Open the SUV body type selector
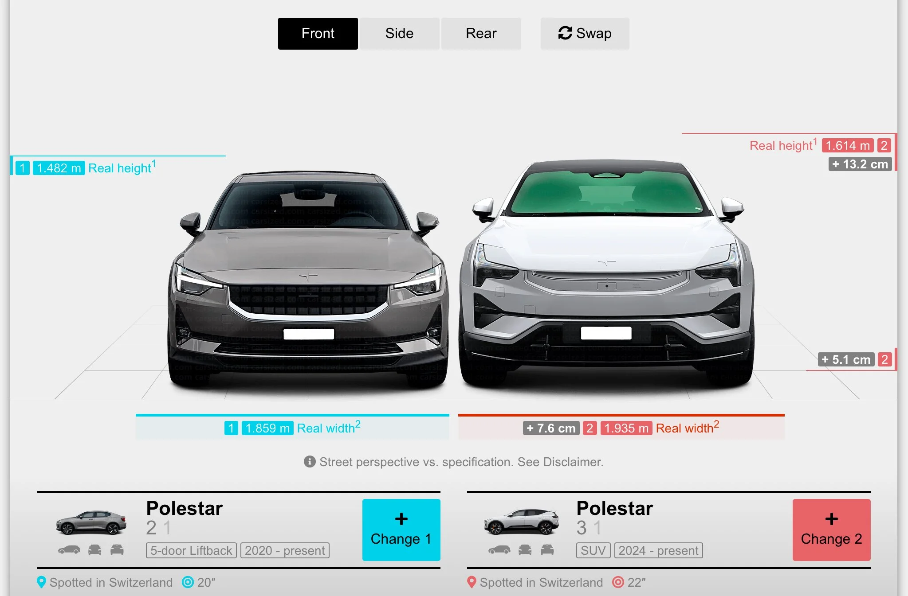 point(593,551)
